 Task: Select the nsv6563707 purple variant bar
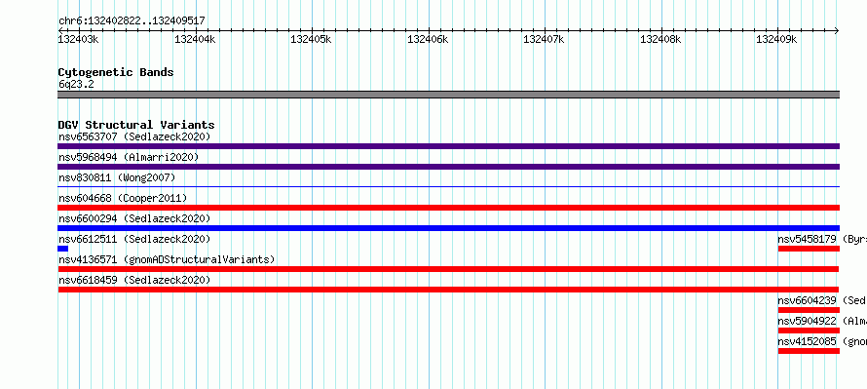tap(448, 146)
